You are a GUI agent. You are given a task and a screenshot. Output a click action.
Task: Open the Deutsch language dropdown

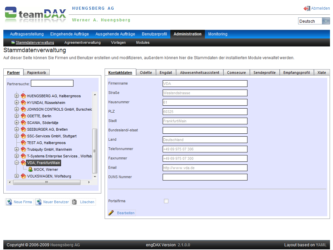point(326,21)
